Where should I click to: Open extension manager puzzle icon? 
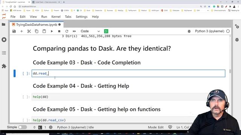4,66
